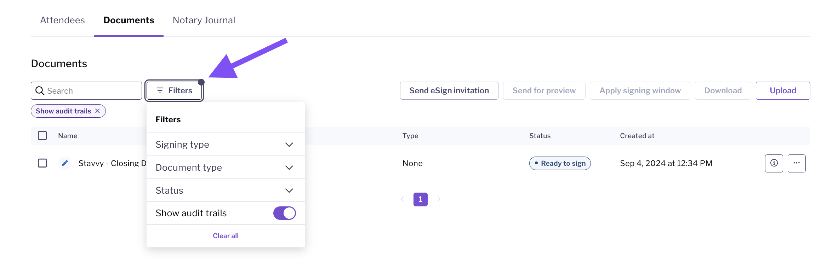
Task: Switch to the Attendees tab
Action: (x=63, y=20)
